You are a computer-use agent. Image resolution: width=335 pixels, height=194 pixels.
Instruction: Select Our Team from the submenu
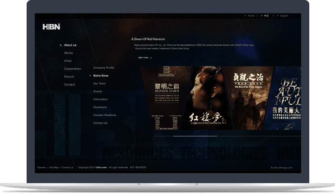[x=99, y=84]
